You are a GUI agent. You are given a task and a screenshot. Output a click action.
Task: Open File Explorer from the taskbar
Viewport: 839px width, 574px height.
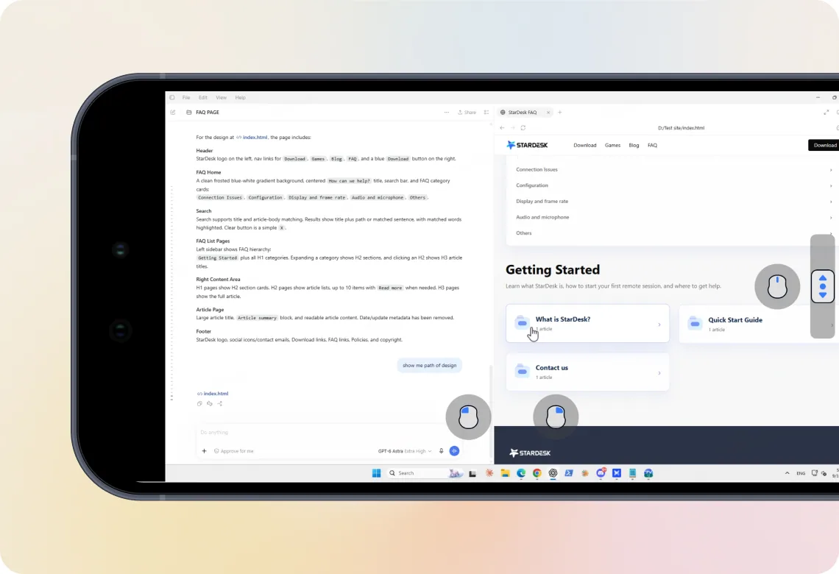coord(505,473)
